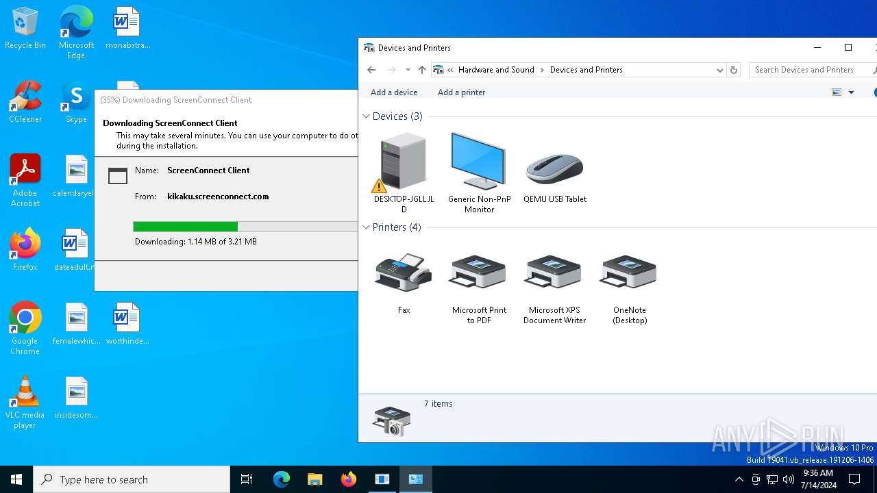Click the Search Devices and Printers field

coord(811,70)
